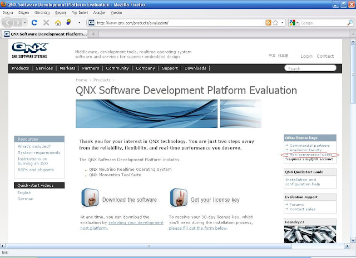Open the Contact sales link
356x258 pixels.
click(303, 209)
